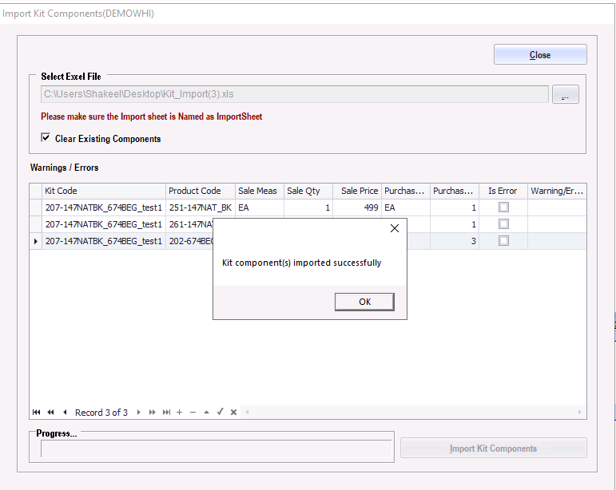Dismiss message dialog with X button
This screenshot has height=490, width=616.
click(x=393, y=229)
